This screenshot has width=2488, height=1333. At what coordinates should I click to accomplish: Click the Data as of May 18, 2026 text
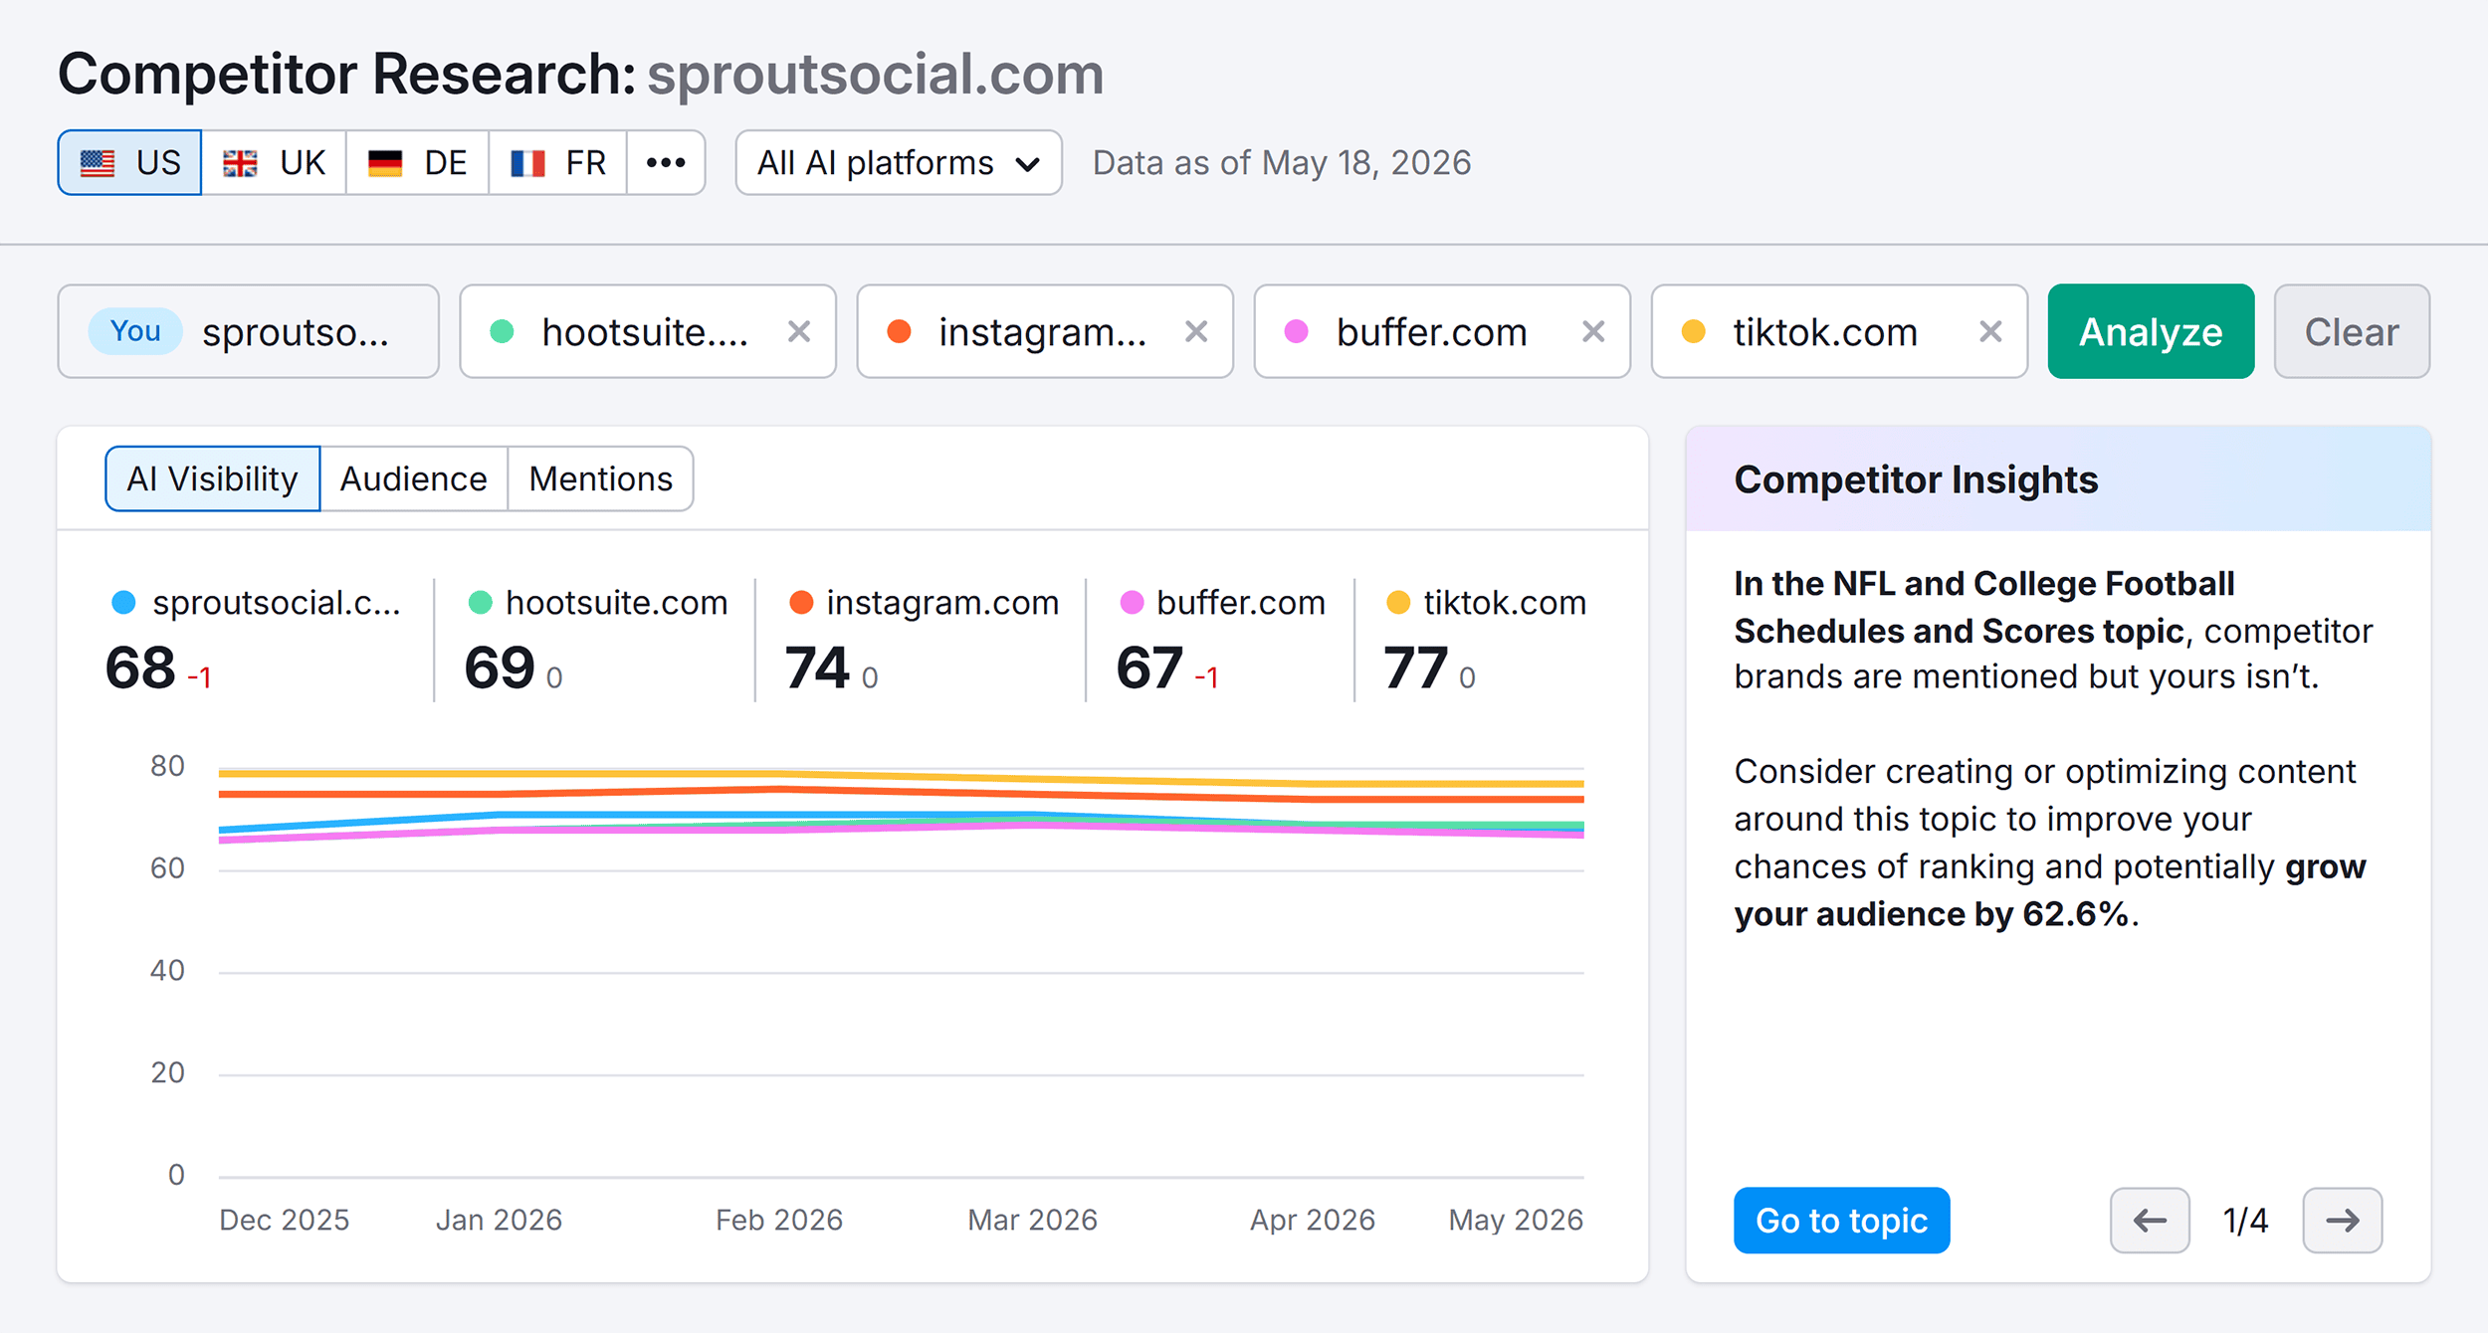1282,162
